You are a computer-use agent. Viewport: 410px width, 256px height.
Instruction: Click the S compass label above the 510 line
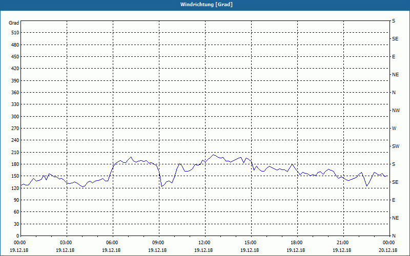(x=394, y=21)
